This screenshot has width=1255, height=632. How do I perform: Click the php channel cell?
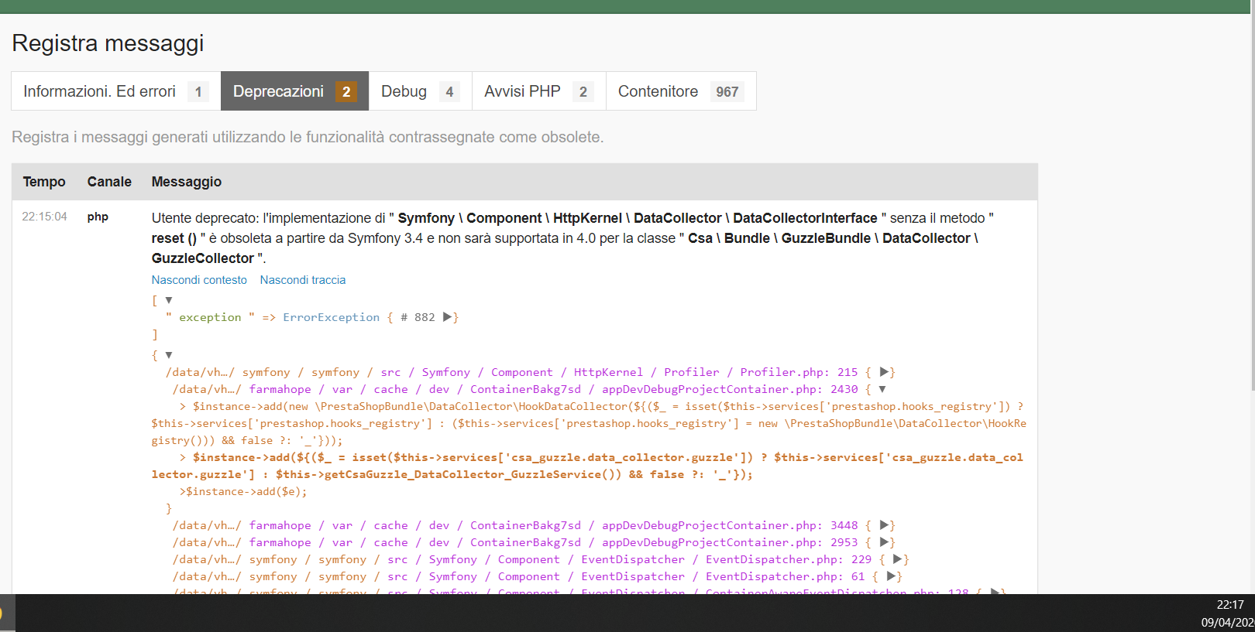pos(98,217)
